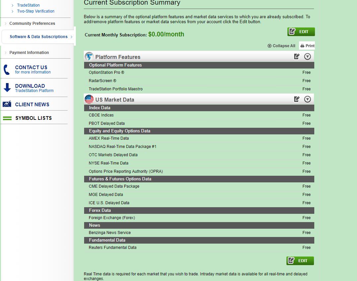Click the Index Data header bar
The height and width of the screenshot is (281, 357).
click(199, 108)
